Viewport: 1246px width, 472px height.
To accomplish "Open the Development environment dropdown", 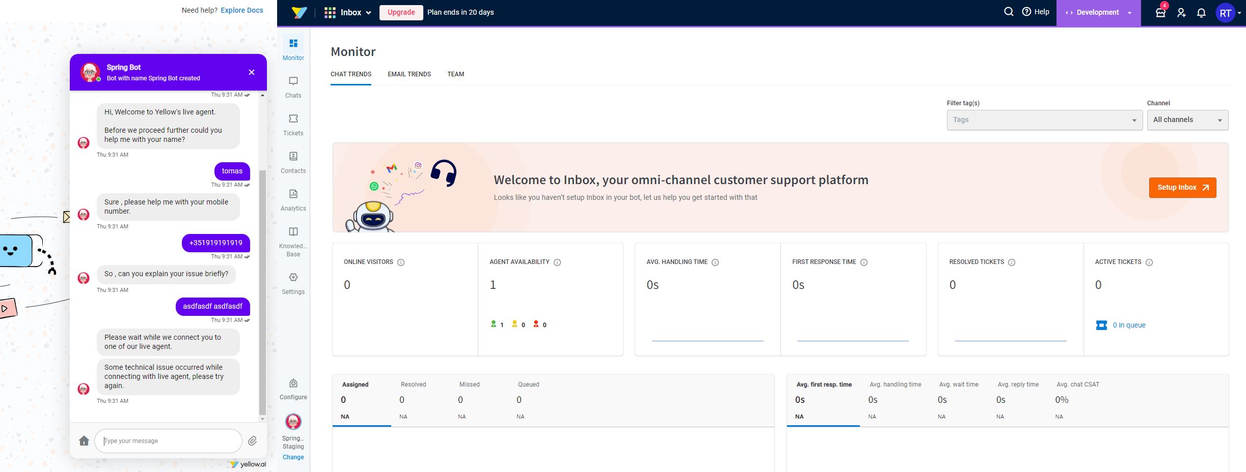I will [x=1099, y=12].
